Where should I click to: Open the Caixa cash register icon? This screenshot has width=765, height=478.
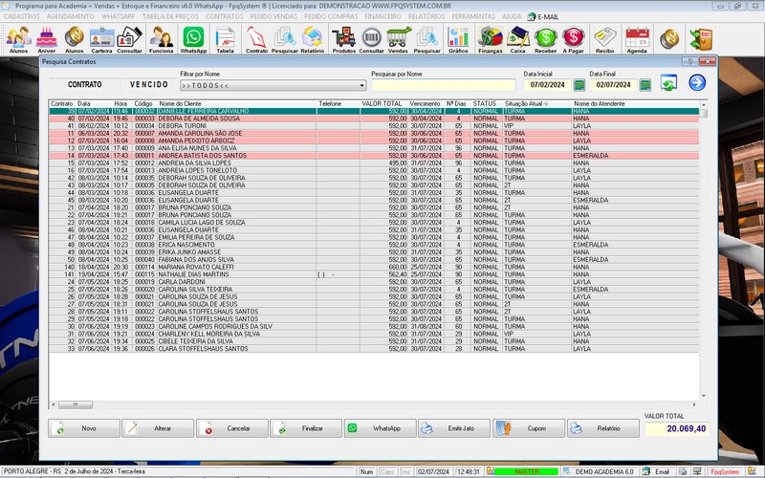pyautogui.click(x=518, y=38)
